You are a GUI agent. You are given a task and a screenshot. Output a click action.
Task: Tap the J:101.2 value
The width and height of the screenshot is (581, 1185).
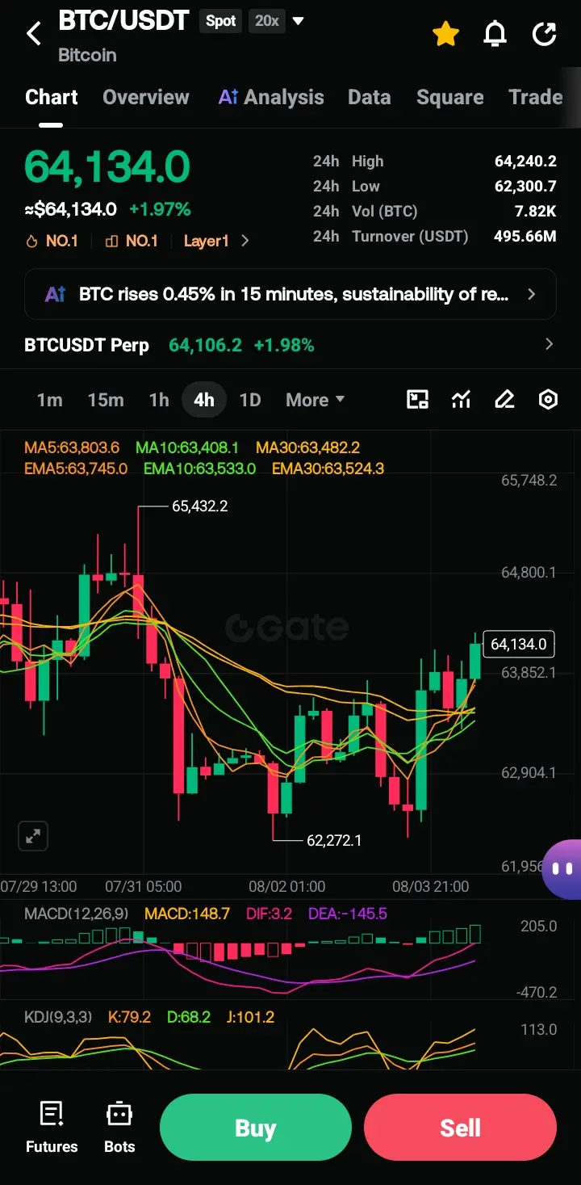click(x=250, y=1017)
